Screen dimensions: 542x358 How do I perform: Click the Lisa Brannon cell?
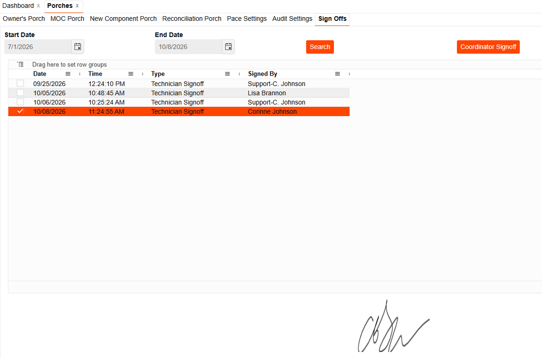tap(267, 93)
